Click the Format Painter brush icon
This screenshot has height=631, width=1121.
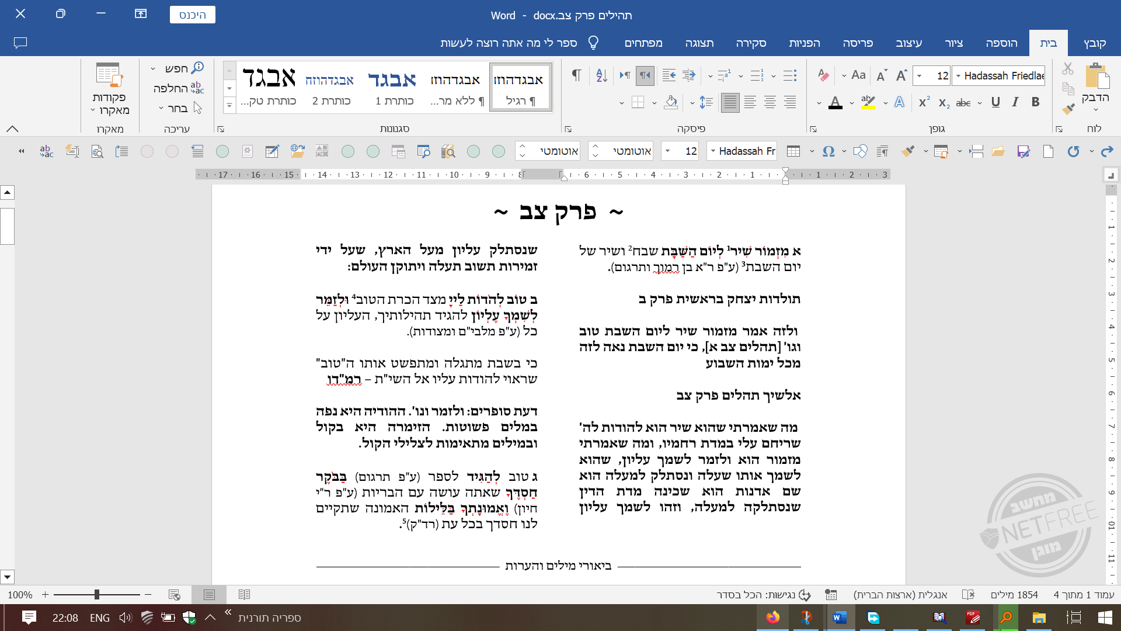[x=1068, y=109]
